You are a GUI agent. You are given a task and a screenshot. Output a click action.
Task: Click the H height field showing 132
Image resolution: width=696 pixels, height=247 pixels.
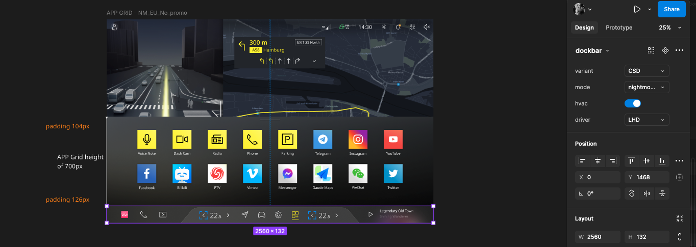pos(647,237)
